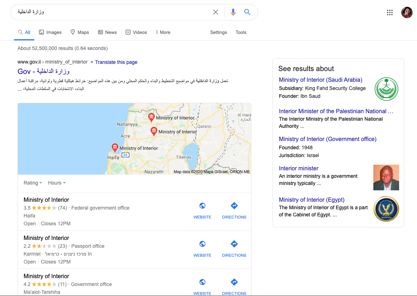Start voice search with the microphone icon

click(x=233, y=12)
